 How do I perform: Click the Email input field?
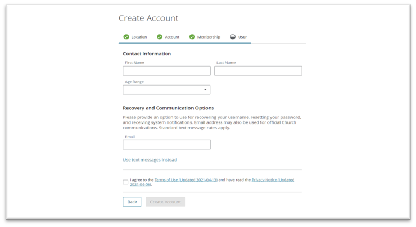click(x=167, y=145)
